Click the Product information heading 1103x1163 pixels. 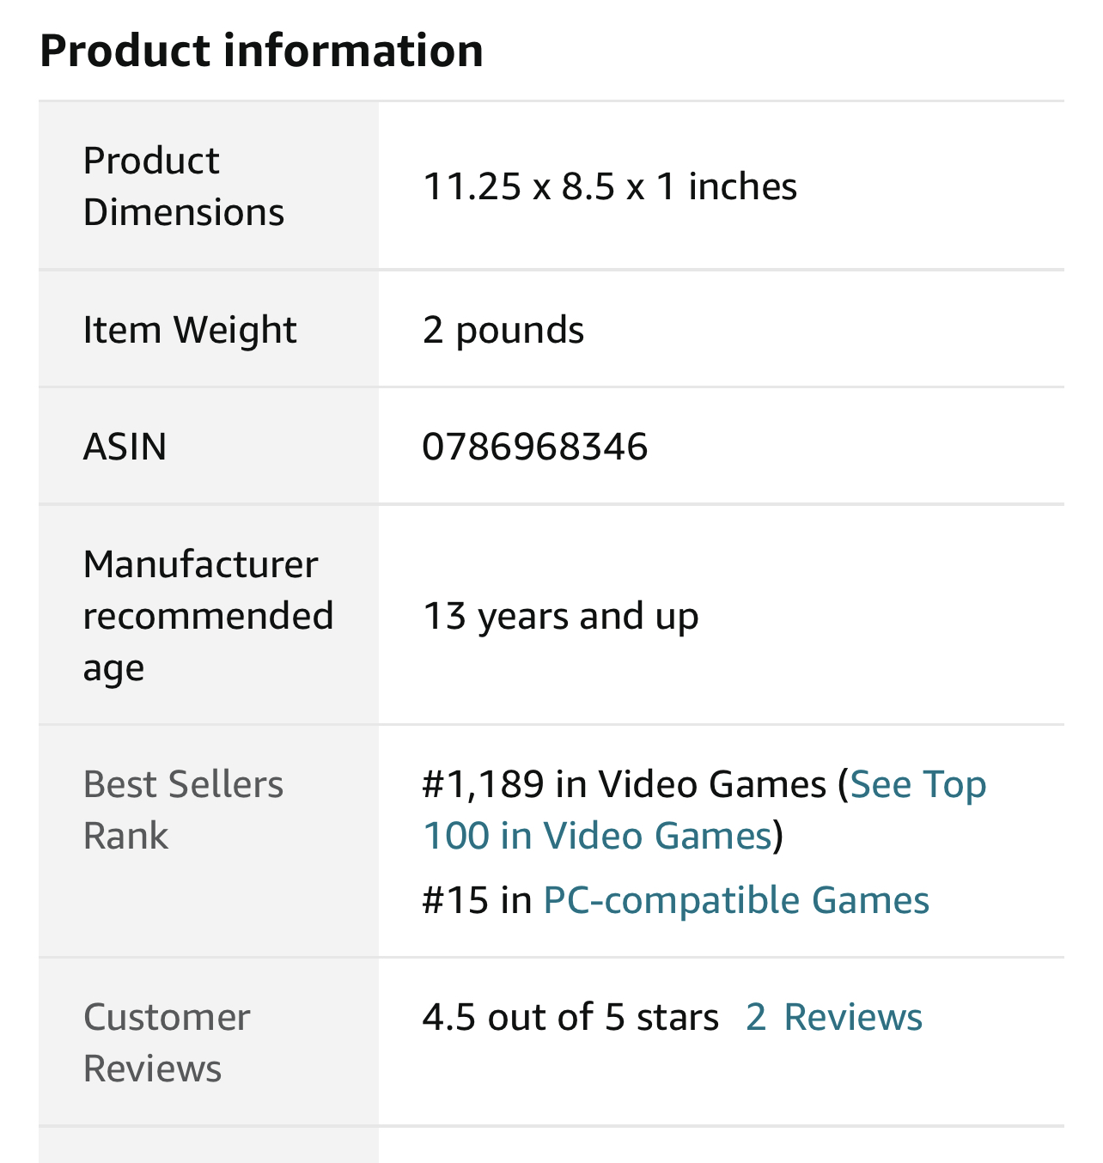click(261, 50)
